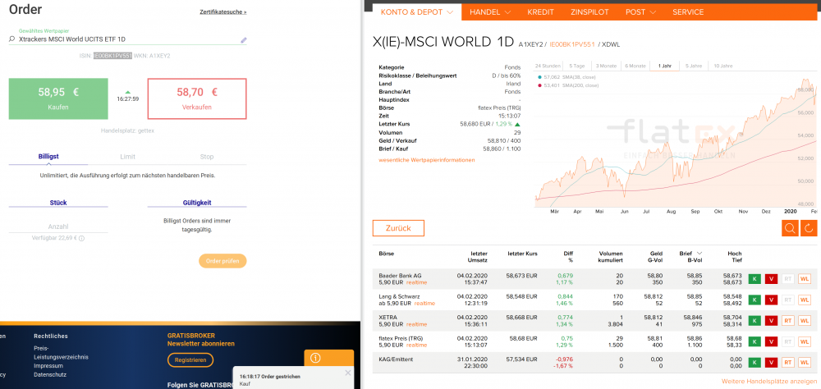
Task: Click the red Verkaufen 58,70 € button
Action: pyautogui.click(x=197, y=99)
